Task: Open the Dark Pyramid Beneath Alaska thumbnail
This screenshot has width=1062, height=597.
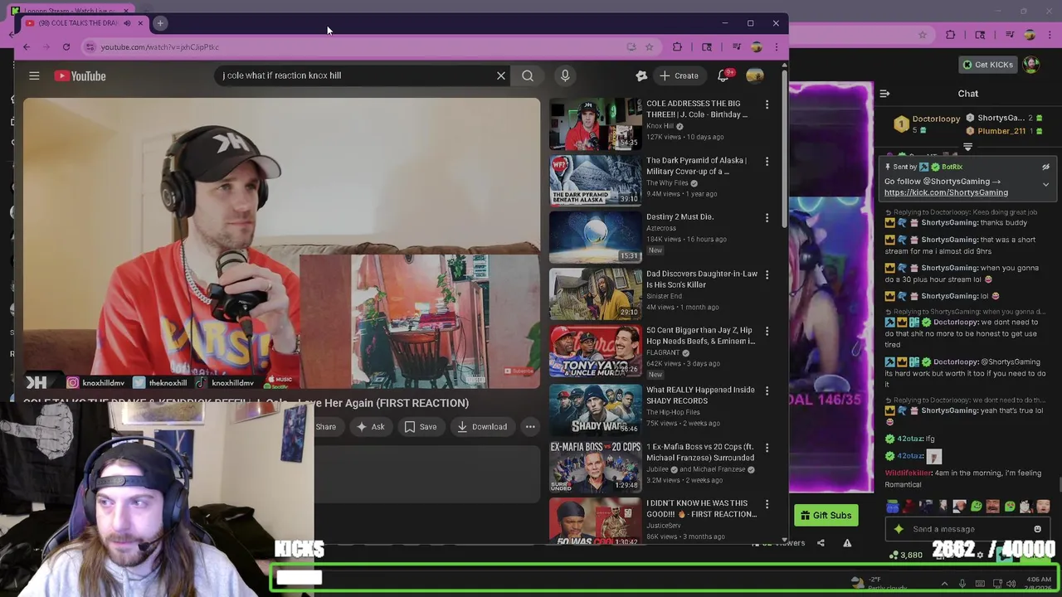Action: tap(595, 180)
